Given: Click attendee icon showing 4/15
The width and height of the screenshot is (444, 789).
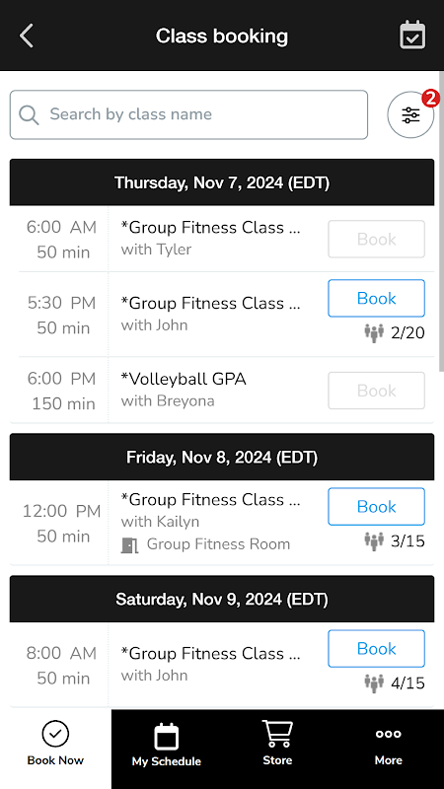Looking at the screenshot, I should pos(374,683).
